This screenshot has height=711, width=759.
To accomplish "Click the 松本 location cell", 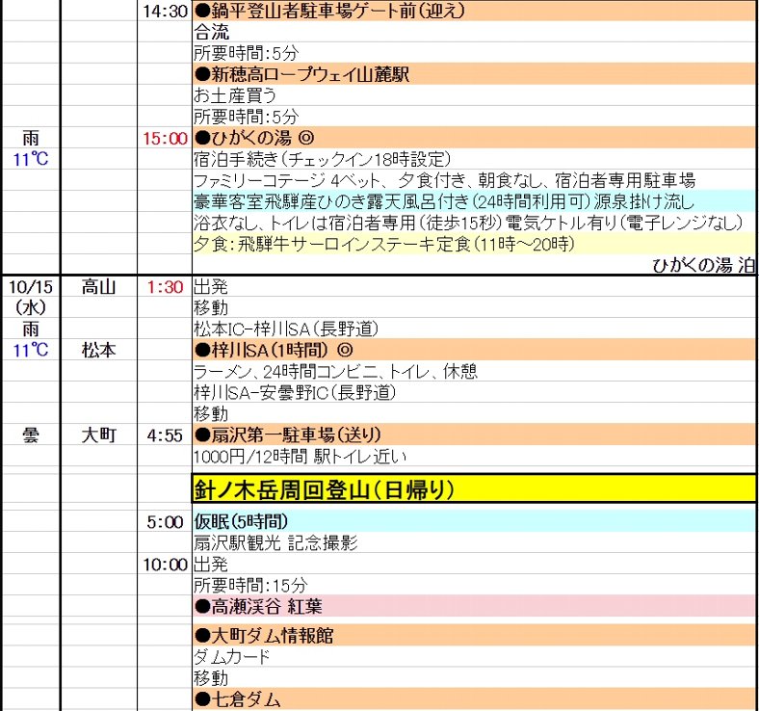I will tap(98, 350).
